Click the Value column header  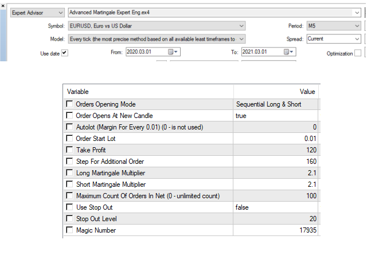pyautogui.click(x=276, y=92)
